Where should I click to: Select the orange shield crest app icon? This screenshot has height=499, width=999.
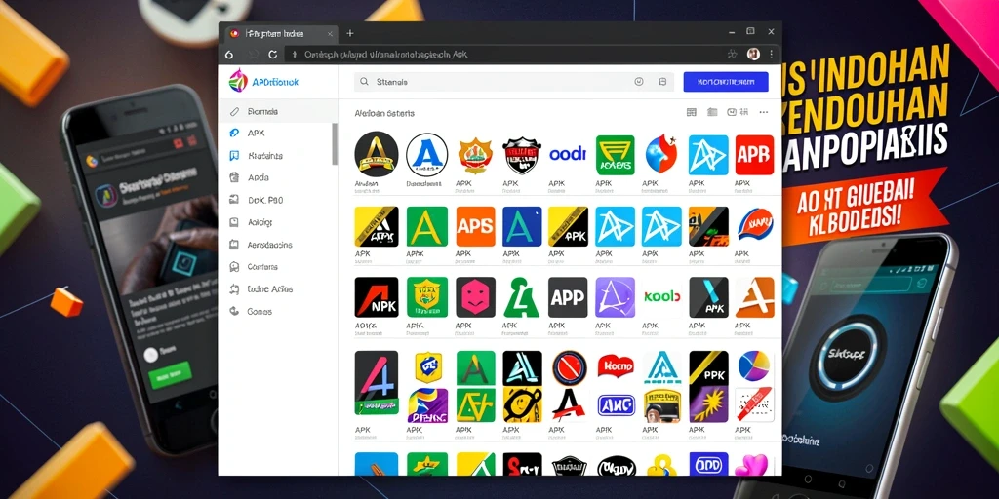pyautogui.click(x=475, y=155)
